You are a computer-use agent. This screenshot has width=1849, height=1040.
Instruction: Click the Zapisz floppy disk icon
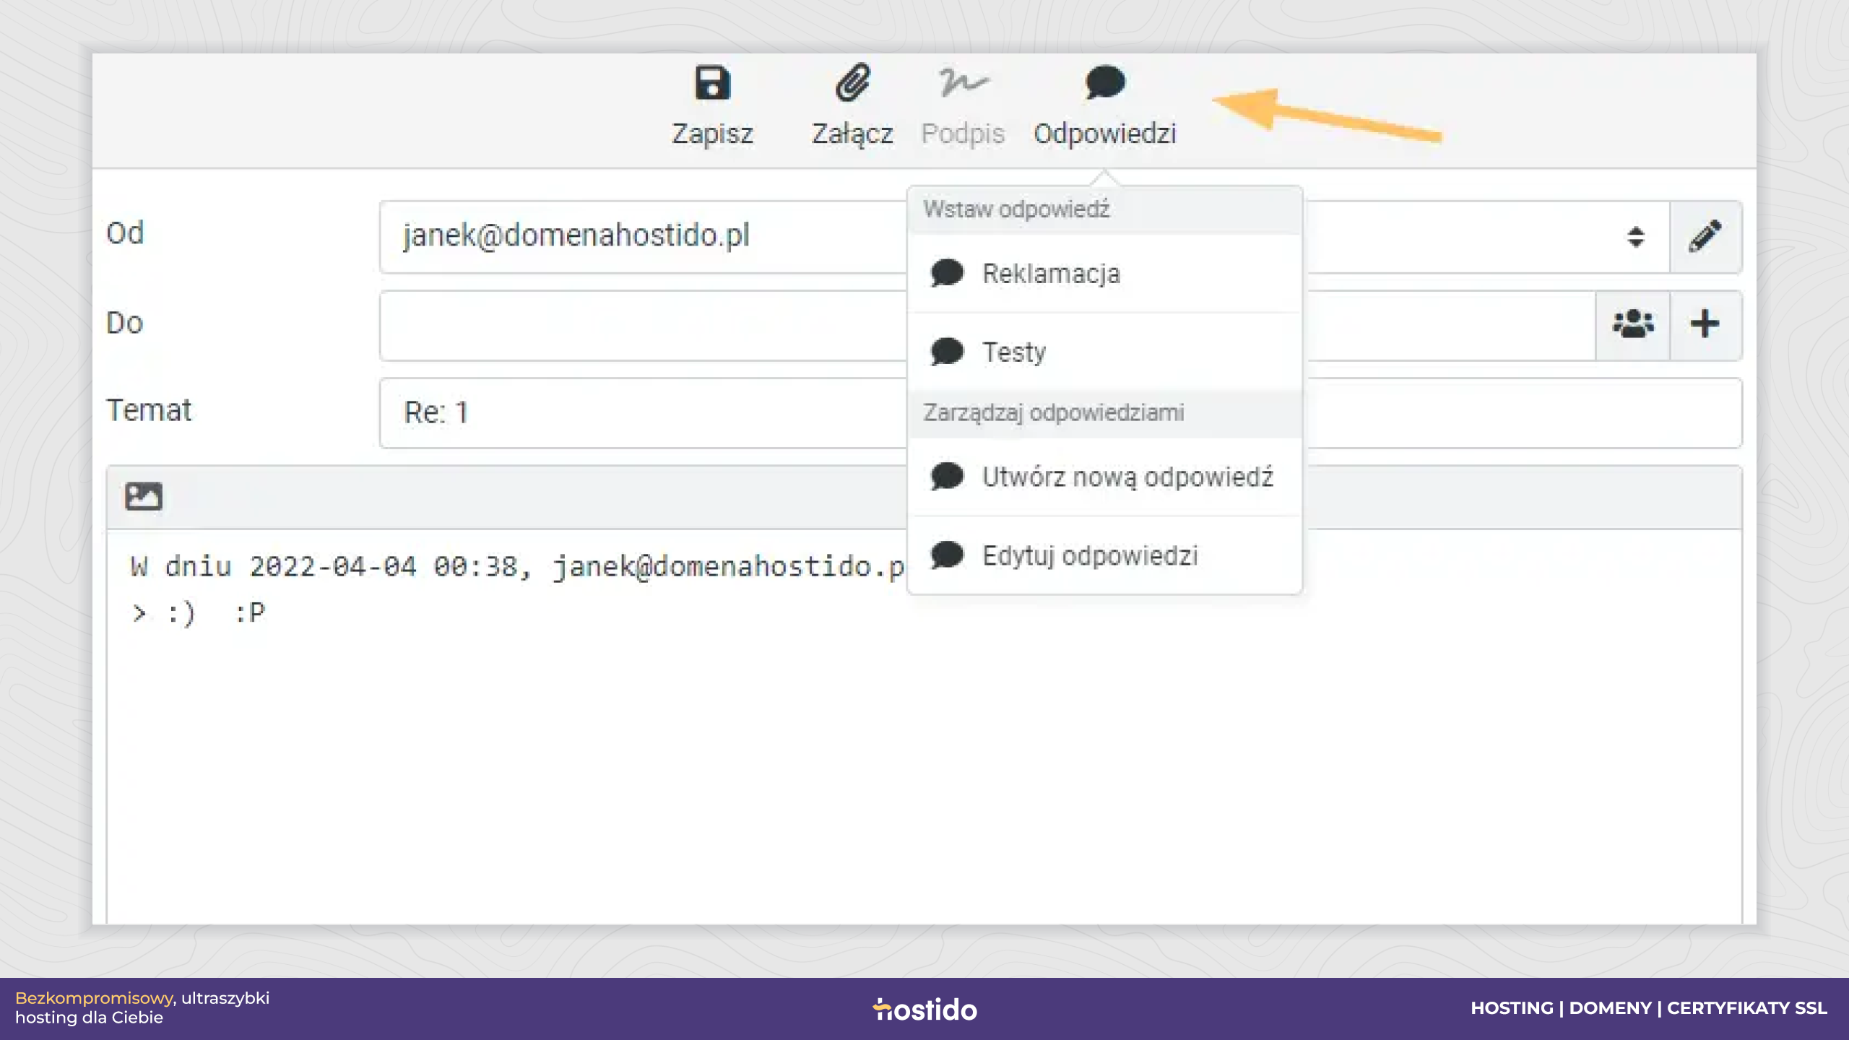tap(712, 82)
